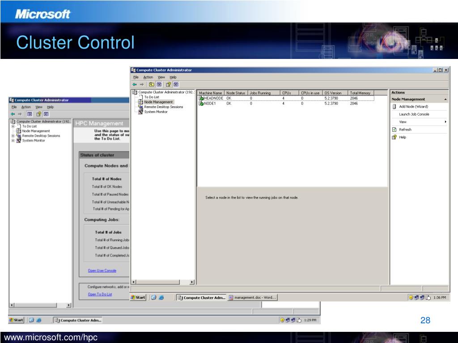This screenshot has width=458, height=343.
Task: Click System Monitor icon in front tree
Action: point(140,112)
